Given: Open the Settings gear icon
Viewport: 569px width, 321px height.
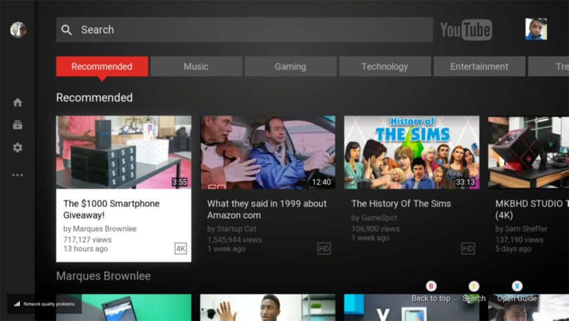Looking at the screenshot, I should coord(17,147).
